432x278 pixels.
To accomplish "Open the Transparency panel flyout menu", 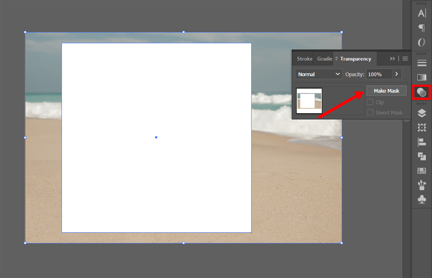I will point(405,59).
